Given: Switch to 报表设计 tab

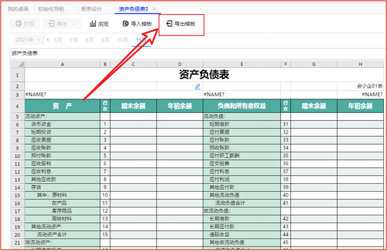Looking at the screenshot, I should pyautogui.click(x=92, y=9).
